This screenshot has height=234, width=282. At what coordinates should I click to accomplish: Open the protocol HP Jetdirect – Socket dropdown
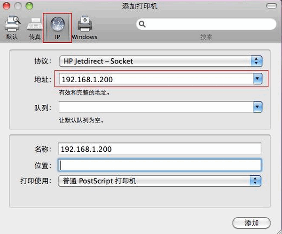click(161, 61)
